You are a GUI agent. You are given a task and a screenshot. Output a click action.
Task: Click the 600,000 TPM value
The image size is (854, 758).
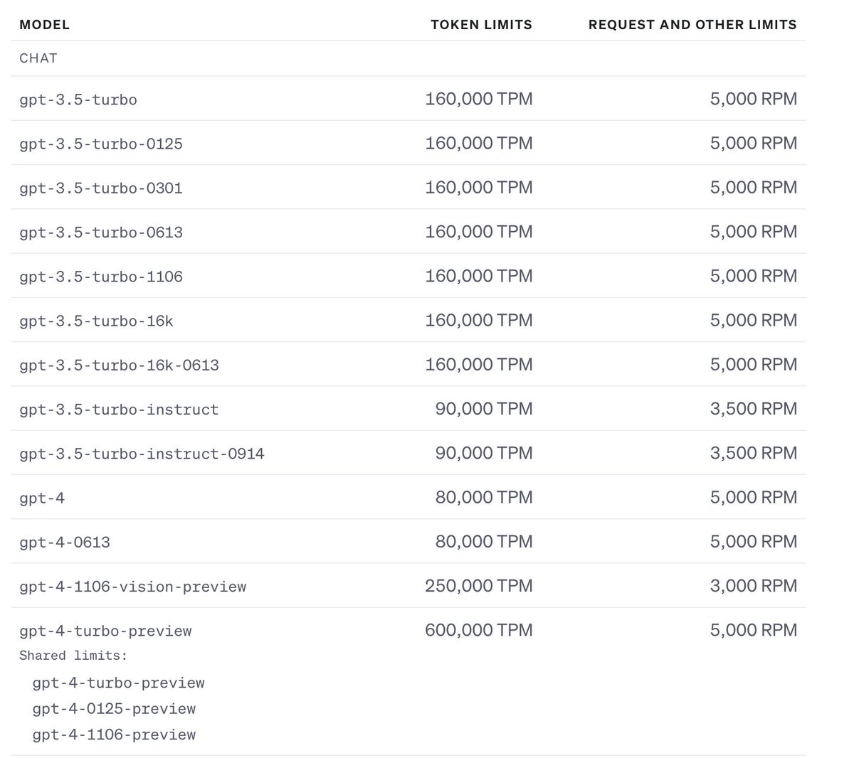[x=478, y=630]
